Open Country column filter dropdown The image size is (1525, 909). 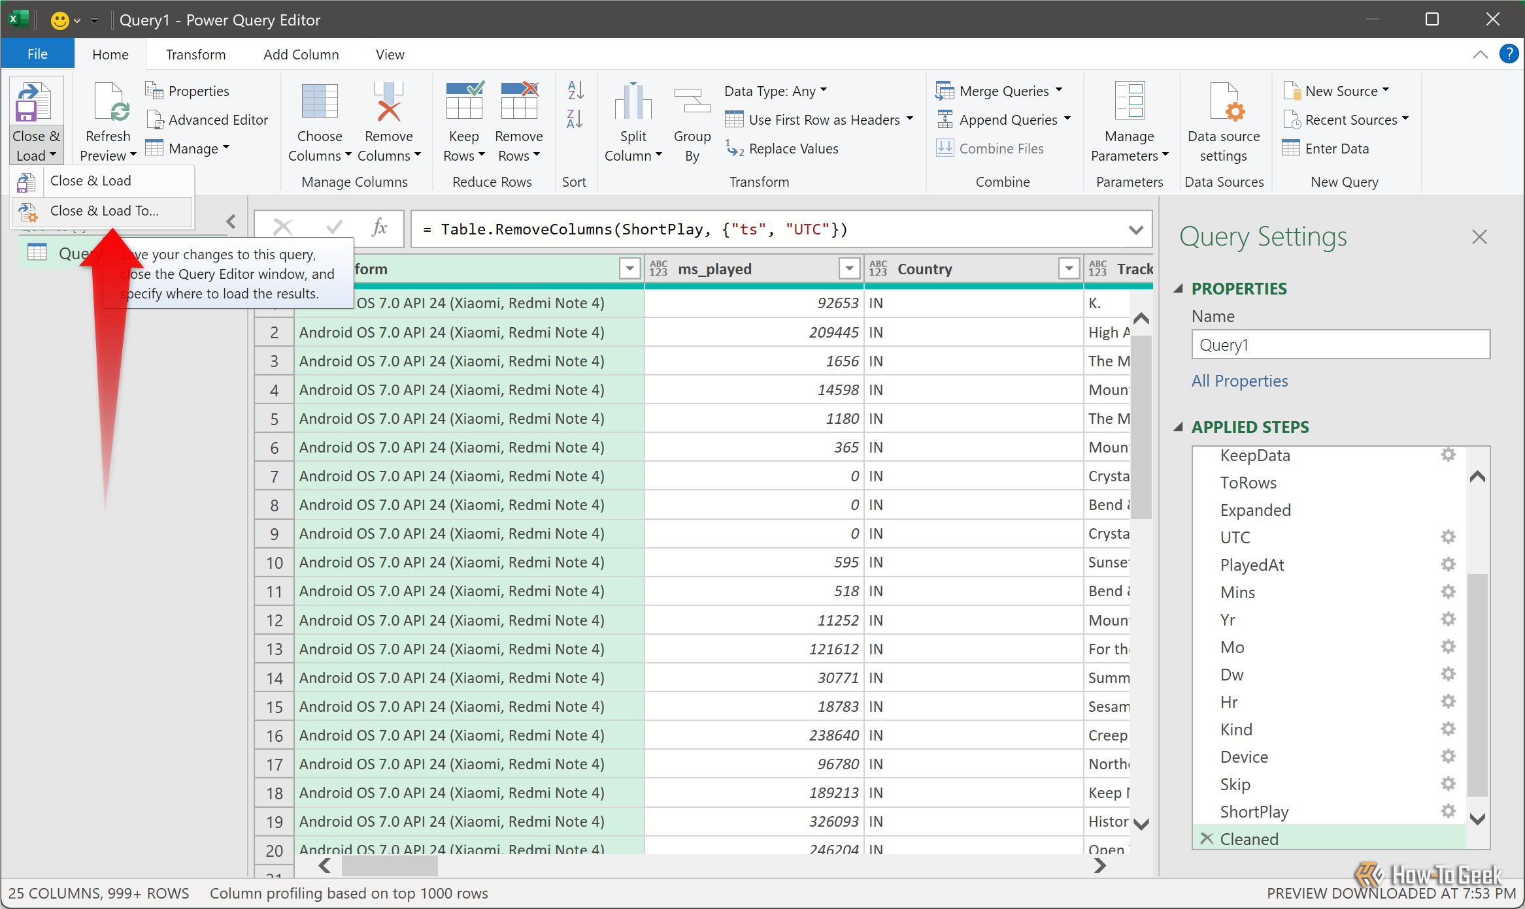(x=1069, y=268)
